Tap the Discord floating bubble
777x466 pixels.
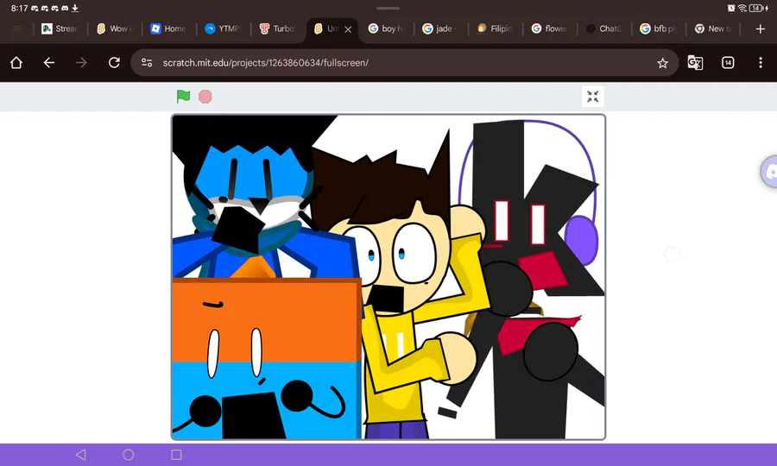769,172
